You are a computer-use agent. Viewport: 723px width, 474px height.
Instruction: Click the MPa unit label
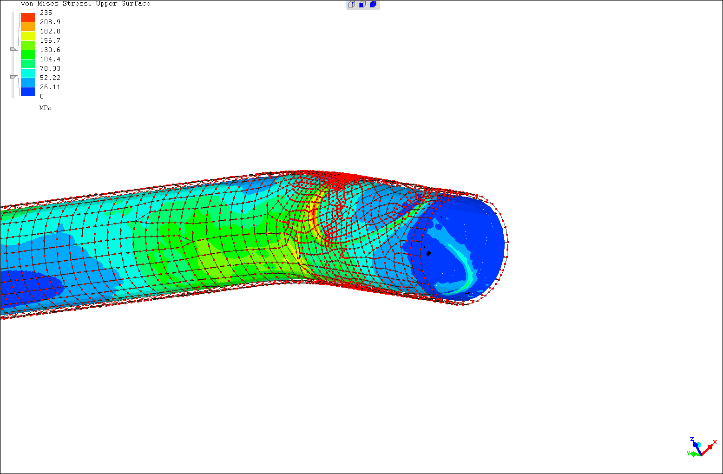click(x=46, y=108)
